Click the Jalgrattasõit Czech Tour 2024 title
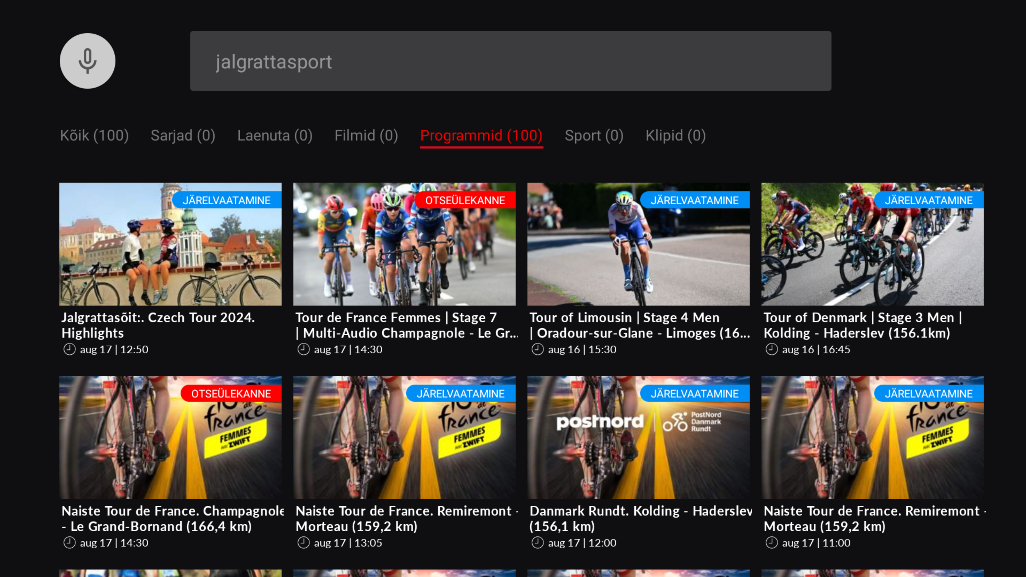This screenshot has width=1026, height=577. (158, 325)
